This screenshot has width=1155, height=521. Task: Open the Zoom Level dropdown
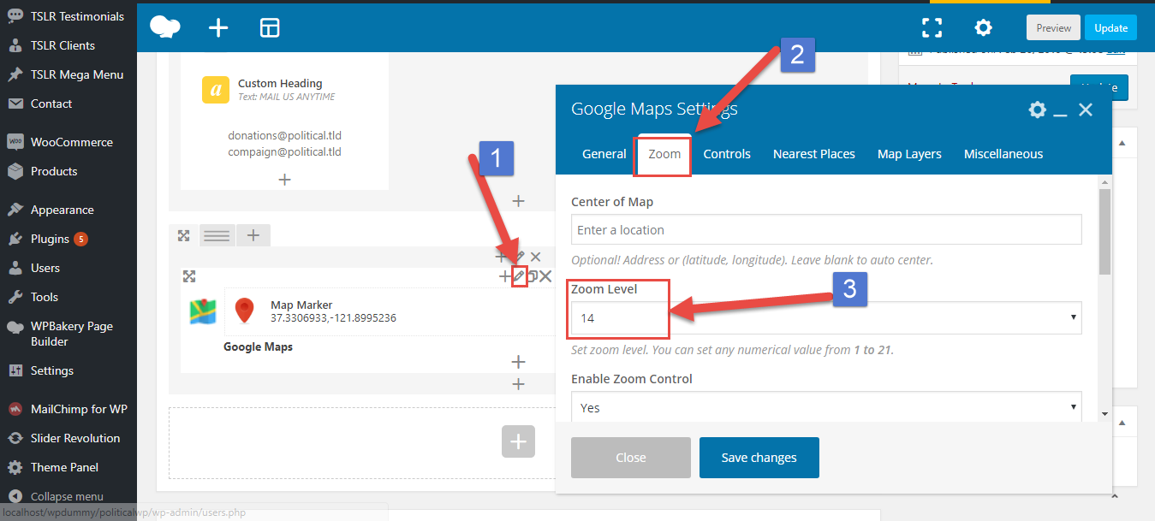click(x=825, y=318)
